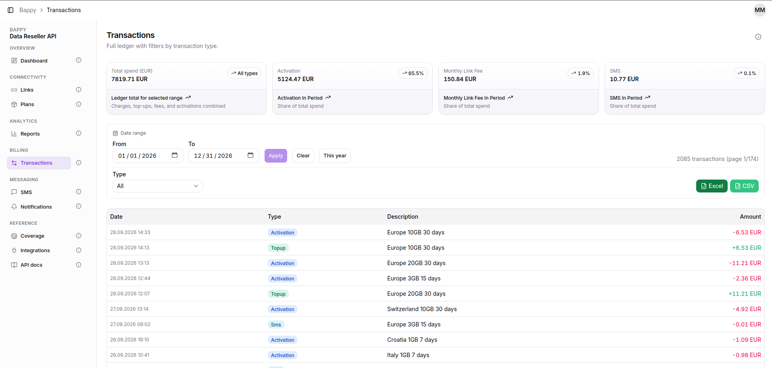Open API docs in the sidebar
Screen dimensions: 772x368
[x=39, y=265]
